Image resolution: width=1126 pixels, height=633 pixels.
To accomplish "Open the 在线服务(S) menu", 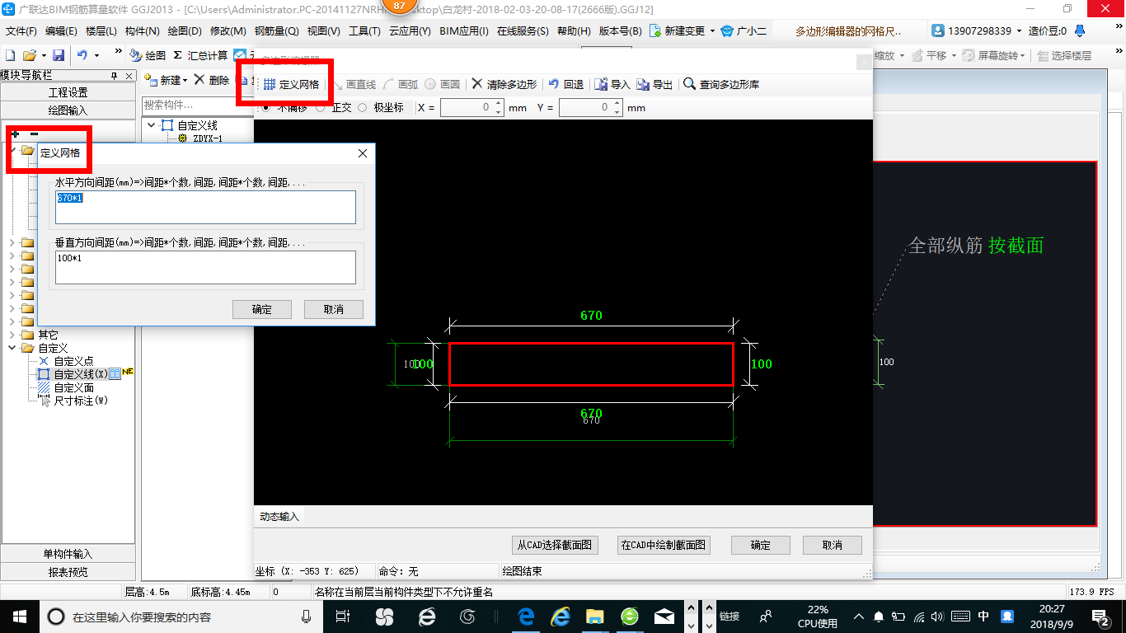I will coord(523,30).
